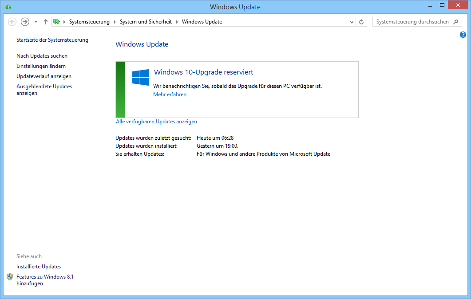The image size is (471, 299).
Task: Click the 'Heute um 06:28' value
Action: pos(215,138)
